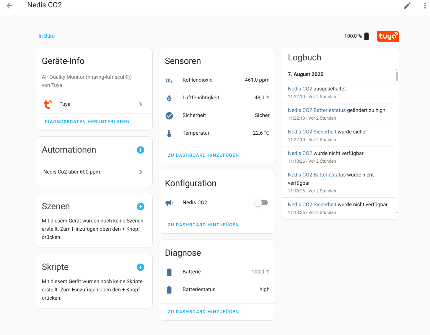Click the 48,0 % humidity value
The width and height of the screenshot is (430, 335).
(x=262, y=98)
